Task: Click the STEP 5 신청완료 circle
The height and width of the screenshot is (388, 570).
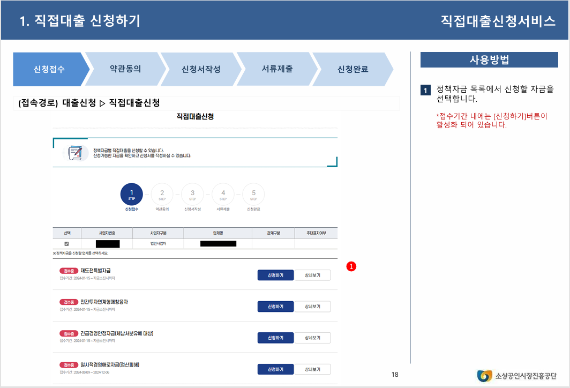Action: 253,194
